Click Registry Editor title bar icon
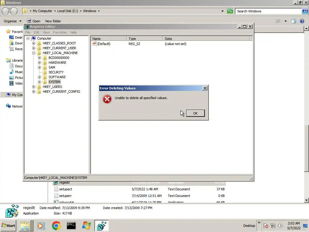 (27, 27)
